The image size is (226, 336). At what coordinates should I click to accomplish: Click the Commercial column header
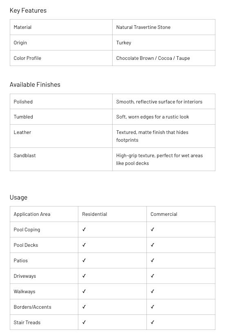[x=164, y=214]
